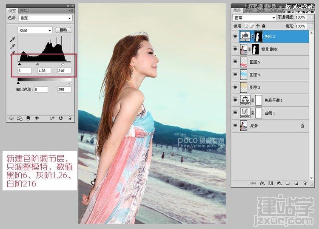
Task: Click the Layers panel scroll down arrow
Action: [x=311, y=178]
